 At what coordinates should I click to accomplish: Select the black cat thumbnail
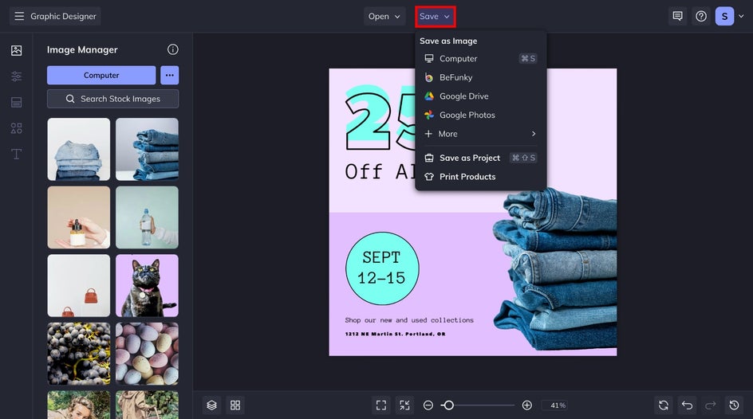[x=147, y=286]
